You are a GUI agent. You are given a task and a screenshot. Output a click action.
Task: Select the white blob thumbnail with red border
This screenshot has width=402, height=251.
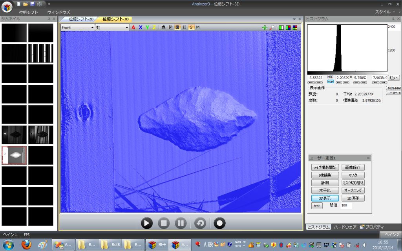pyautogui.click(x=14, y=155)
